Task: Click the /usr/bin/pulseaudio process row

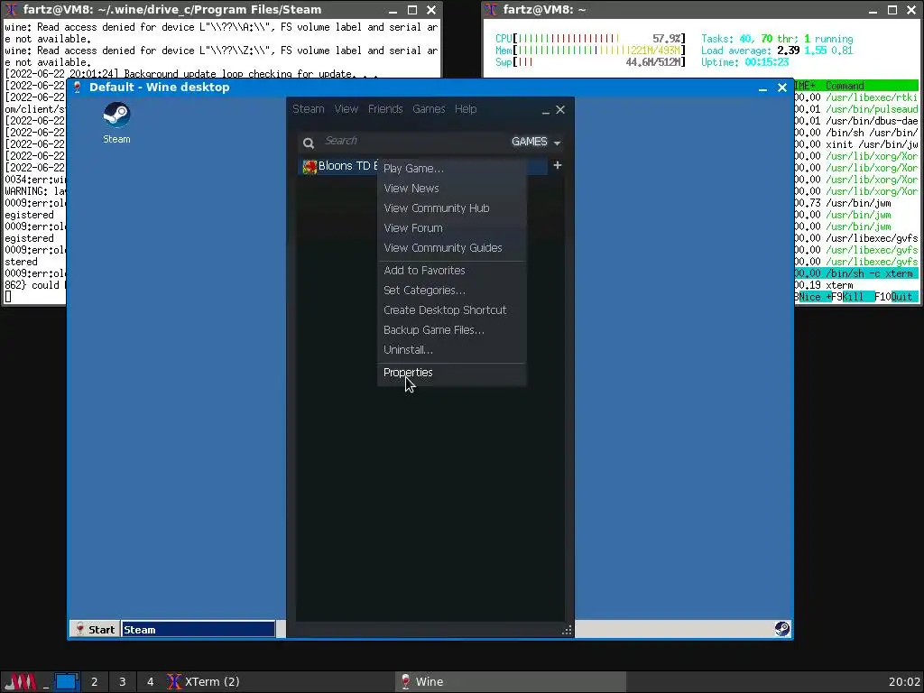Action: [856, 109]
